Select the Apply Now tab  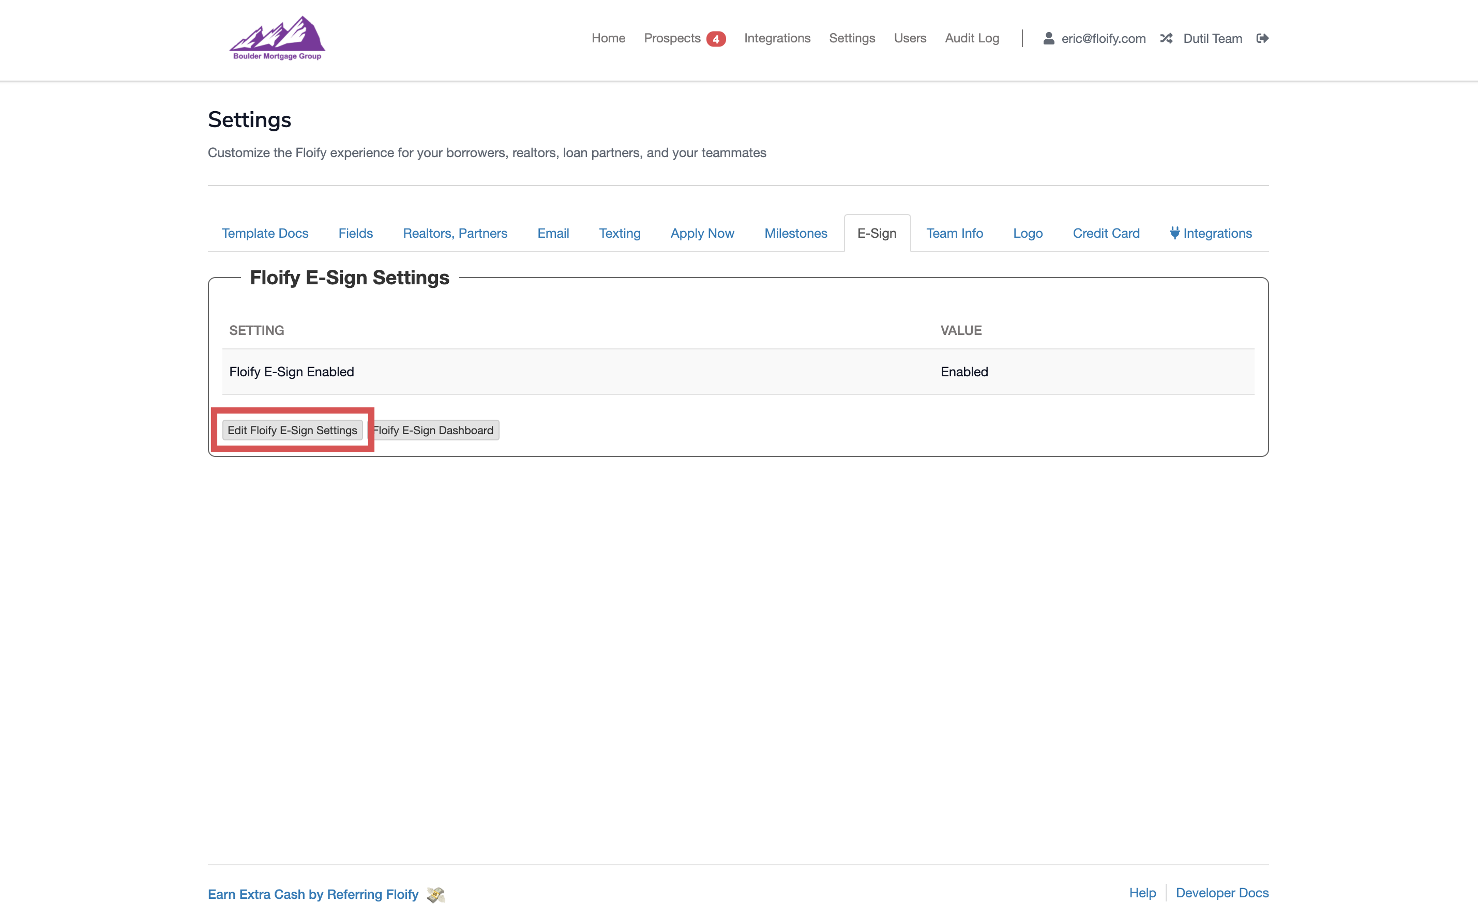(702, 233)
